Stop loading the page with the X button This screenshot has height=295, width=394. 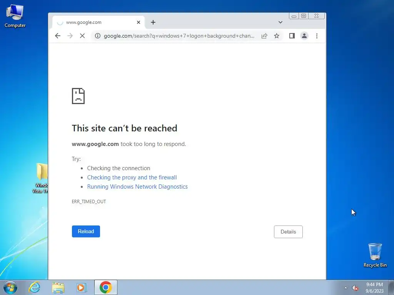82,36
